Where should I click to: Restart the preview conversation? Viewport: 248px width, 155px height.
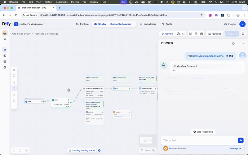233,43
